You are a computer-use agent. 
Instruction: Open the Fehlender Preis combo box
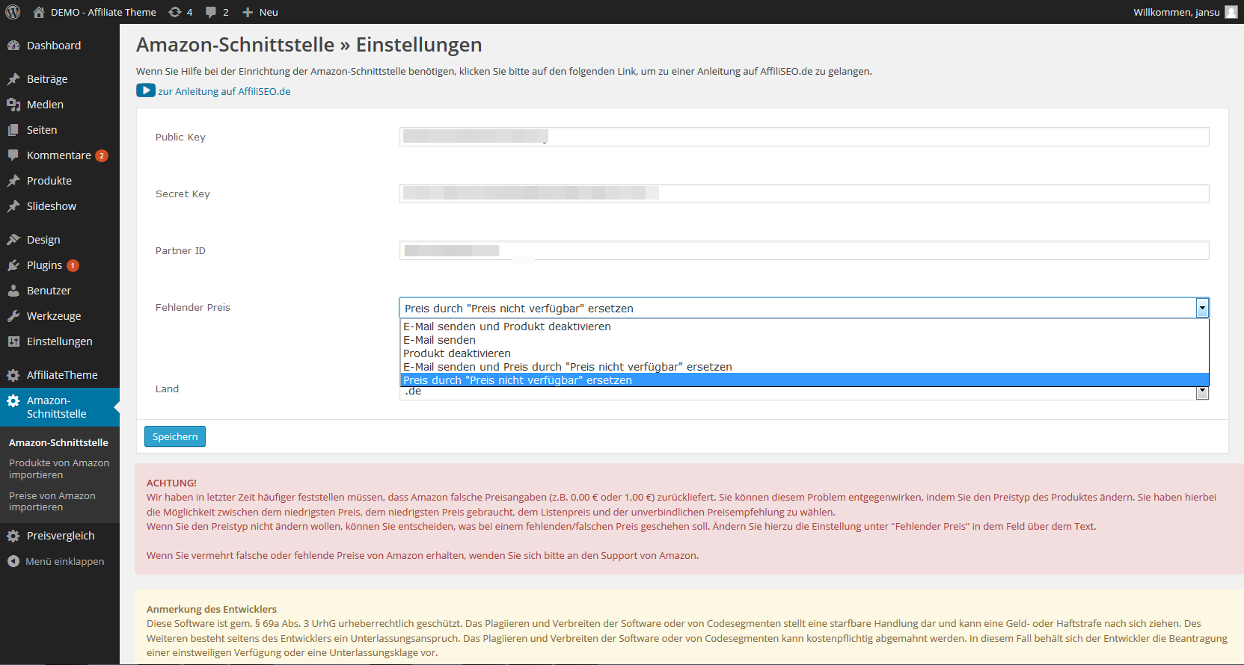(x=804, y=308)
